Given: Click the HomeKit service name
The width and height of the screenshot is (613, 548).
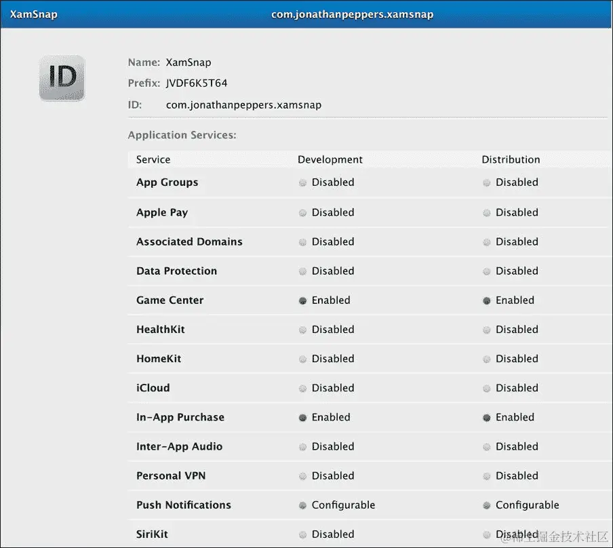Looking at the screenshot, I should pos(159,359).
